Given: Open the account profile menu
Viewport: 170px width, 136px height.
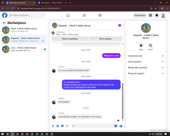Looking at the screenshot, I should [x=163, y=15].
